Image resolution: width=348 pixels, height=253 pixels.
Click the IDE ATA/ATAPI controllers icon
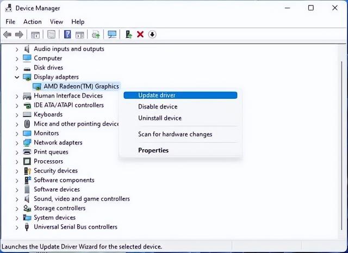pyautogui.click(x=27, y=105)
